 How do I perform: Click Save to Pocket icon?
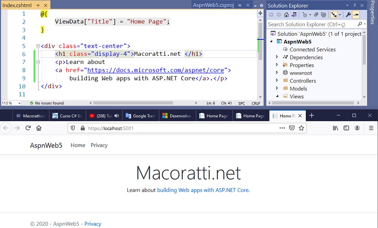point(292,128)
